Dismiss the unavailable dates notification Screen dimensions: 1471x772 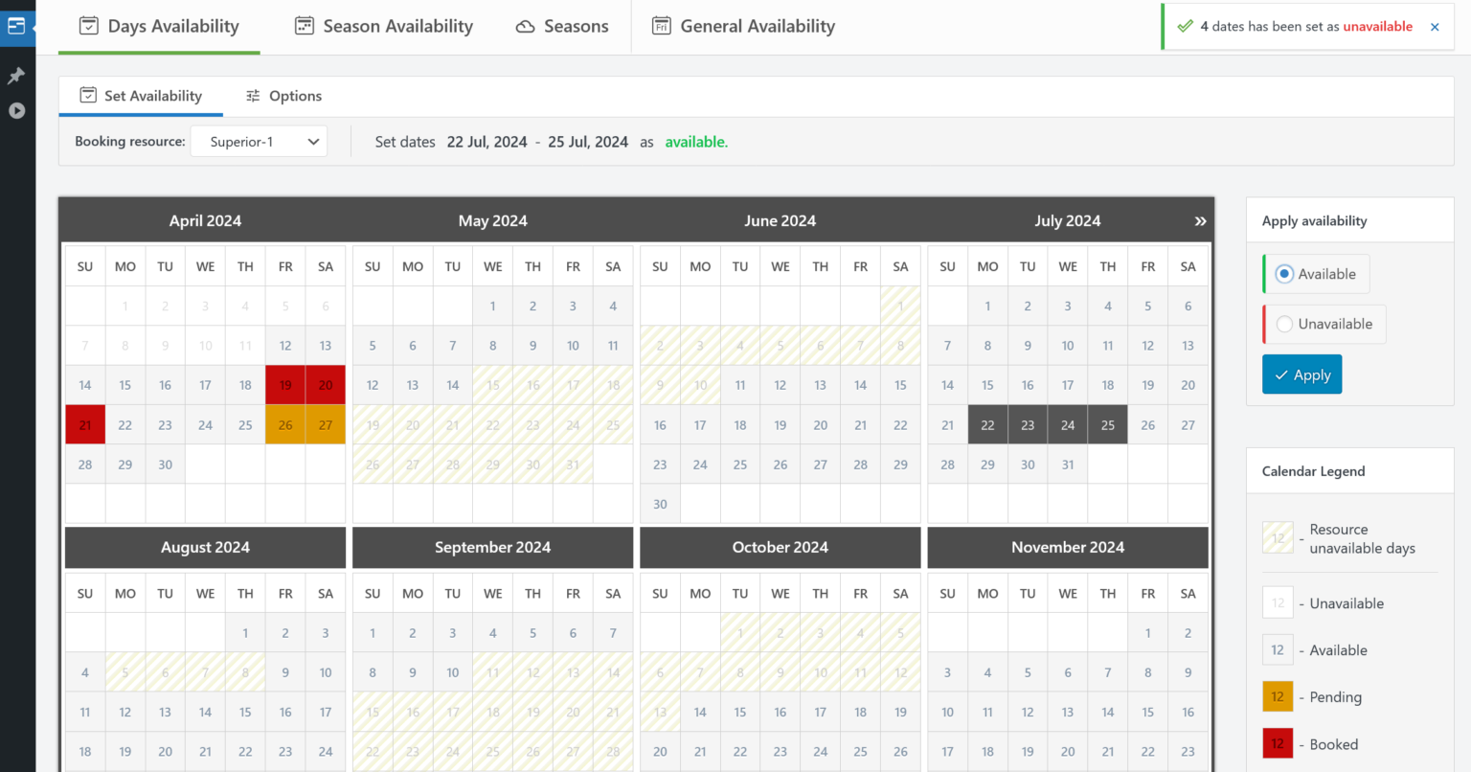[1435, 26]
